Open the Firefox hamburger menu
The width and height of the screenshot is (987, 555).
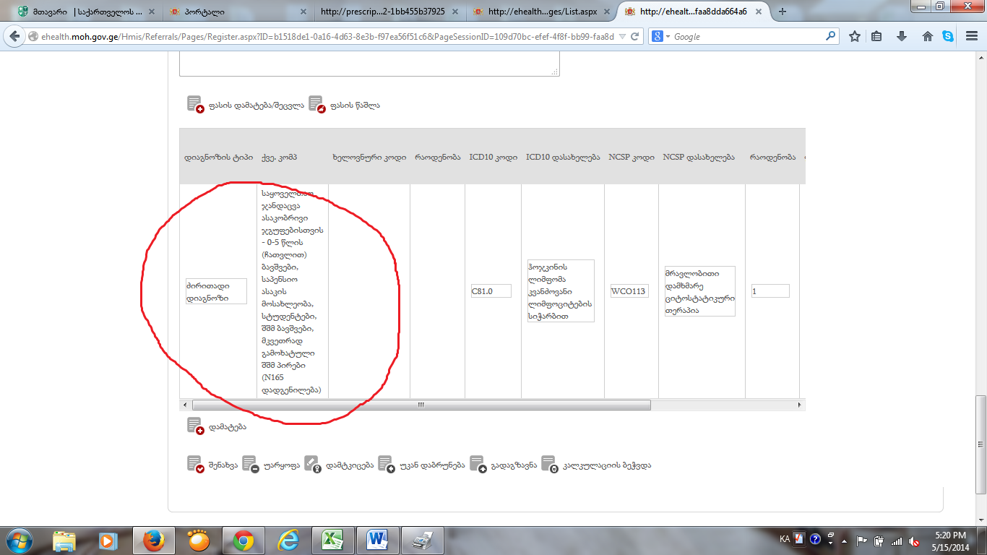coord(971,37)
